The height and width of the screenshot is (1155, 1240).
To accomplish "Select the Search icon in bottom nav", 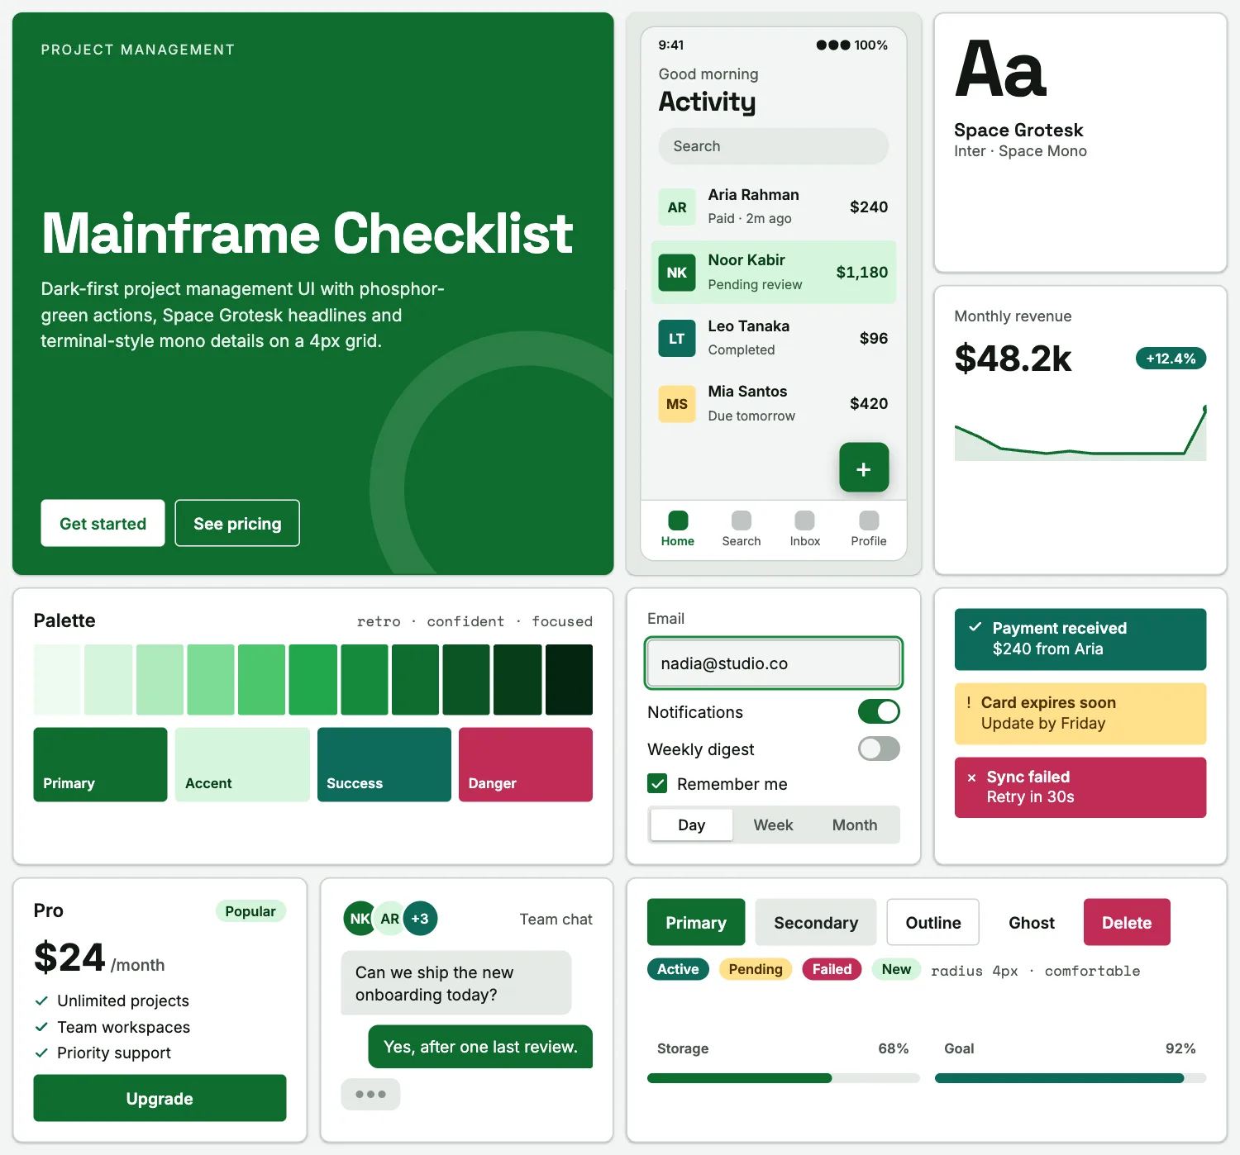I will [742, 520].
